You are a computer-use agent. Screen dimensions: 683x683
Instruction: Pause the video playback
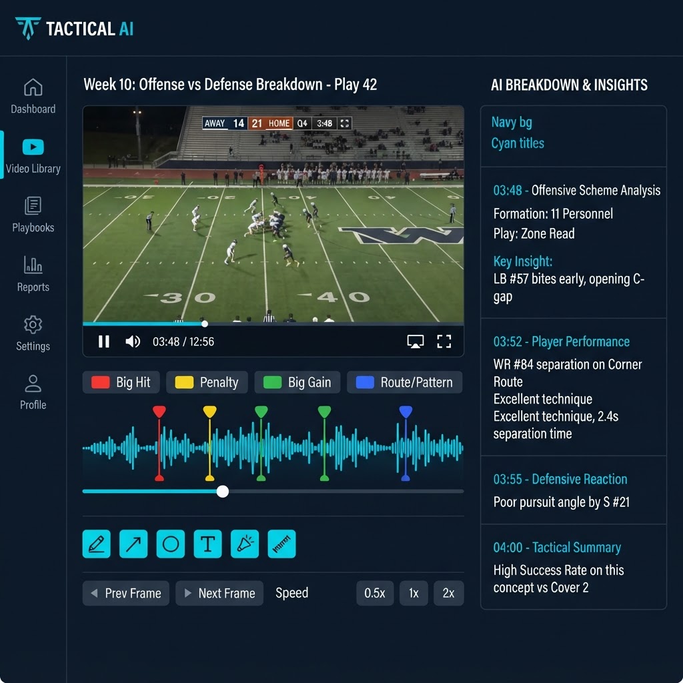click(x=103, y=341)
